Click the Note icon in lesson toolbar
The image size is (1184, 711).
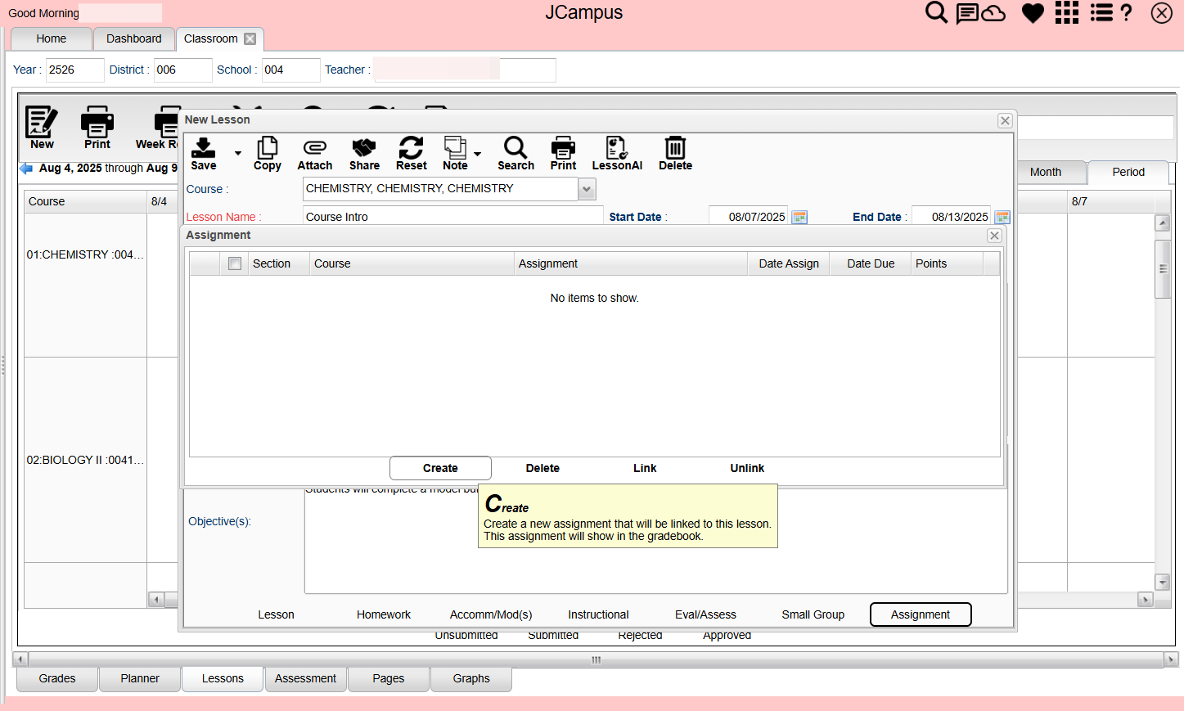click(455, 147)
